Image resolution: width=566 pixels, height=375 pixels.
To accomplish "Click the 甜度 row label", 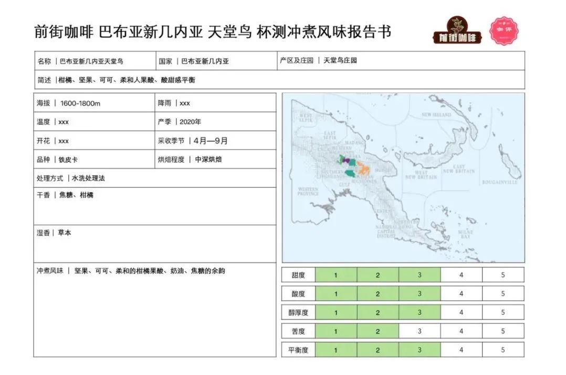I will coord(299,275).
